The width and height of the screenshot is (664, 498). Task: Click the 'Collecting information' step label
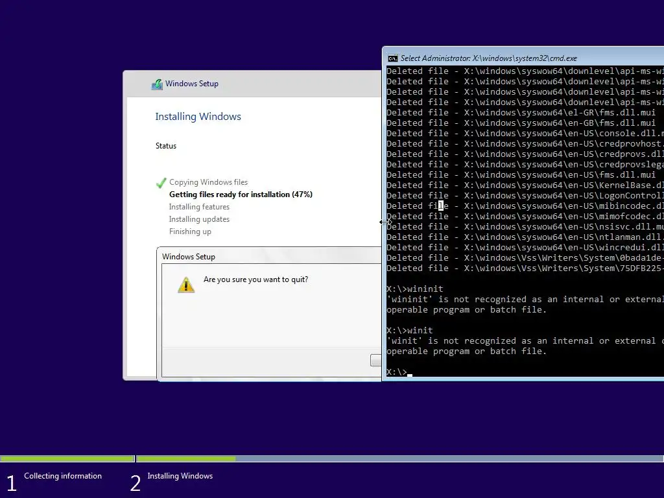click(63, 476)
